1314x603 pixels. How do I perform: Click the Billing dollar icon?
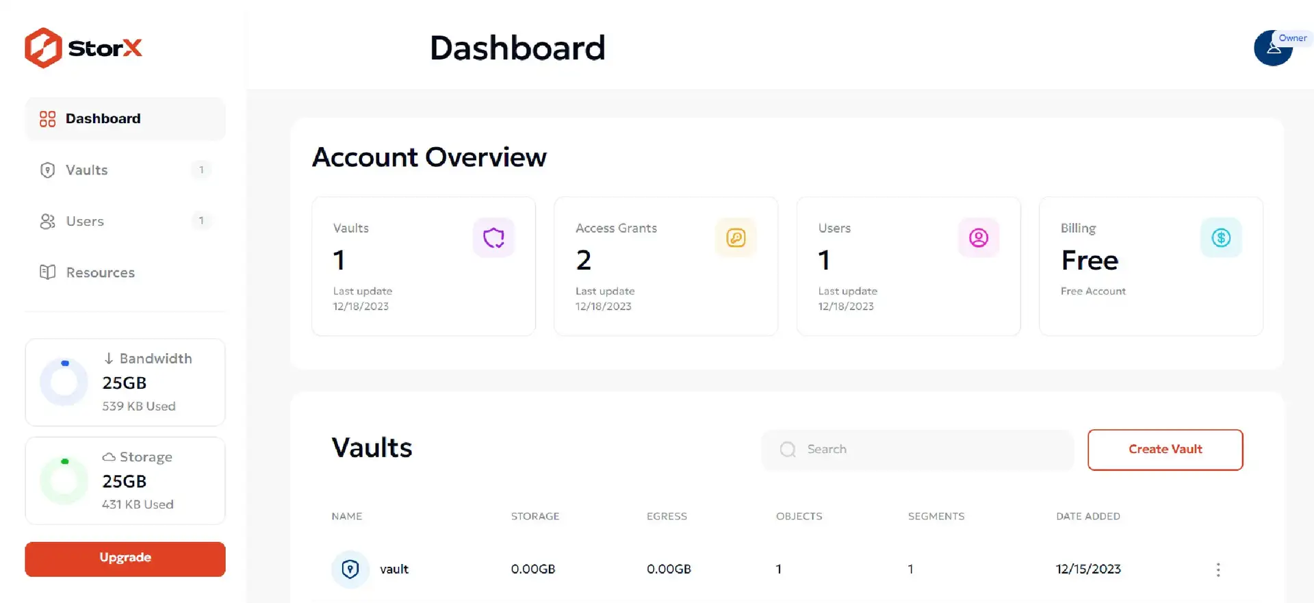point(1220,238)
